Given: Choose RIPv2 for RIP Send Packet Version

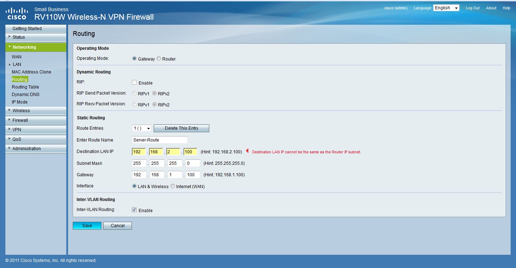Looking at the screenshot, I should pos(154,94).
